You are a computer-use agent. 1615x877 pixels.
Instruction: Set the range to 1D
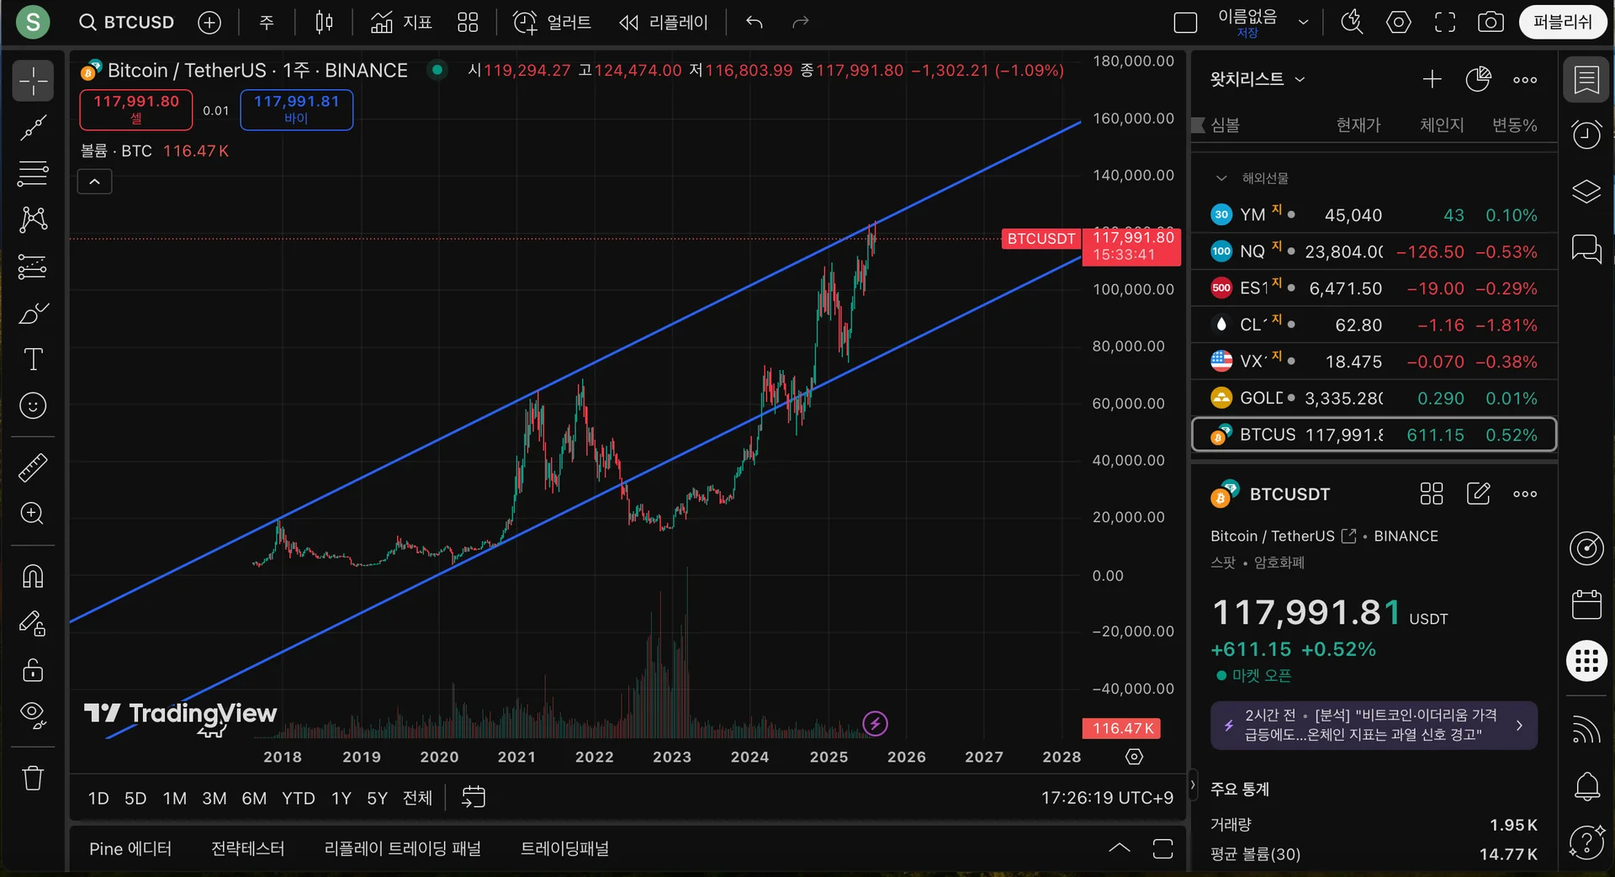click(98, 798)
